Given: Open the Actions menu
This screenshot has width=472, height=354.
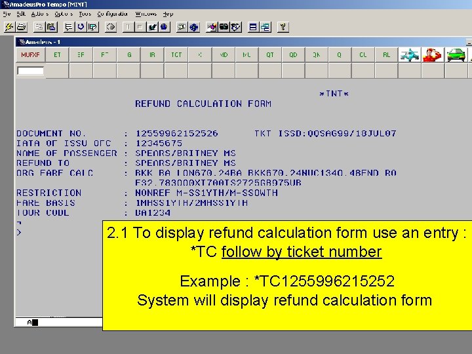Looking at the screenshot, I should (40, 14).
